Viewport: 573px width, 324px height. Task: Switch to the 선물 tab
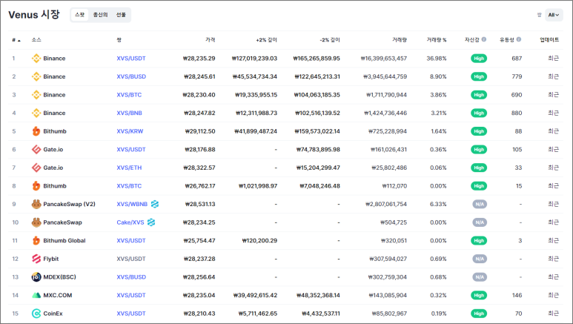[x=121, y=15]
